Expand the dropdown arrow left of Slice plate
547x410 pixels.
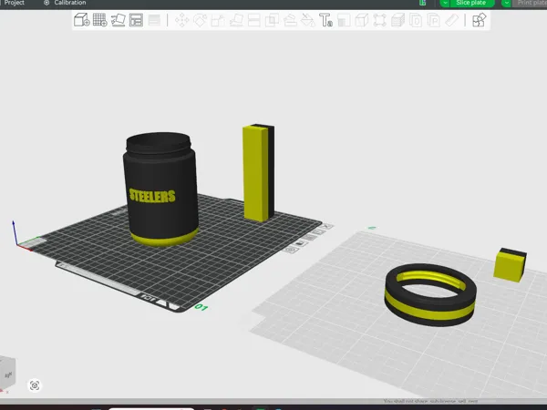tap(445, 3)
